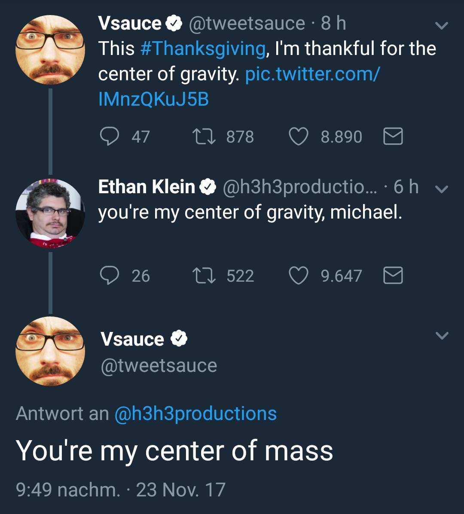Open the #Thanksgiving hashtag
Image resolution: width=464 pixels, height=514 pixels.
[x=203, y=49]
